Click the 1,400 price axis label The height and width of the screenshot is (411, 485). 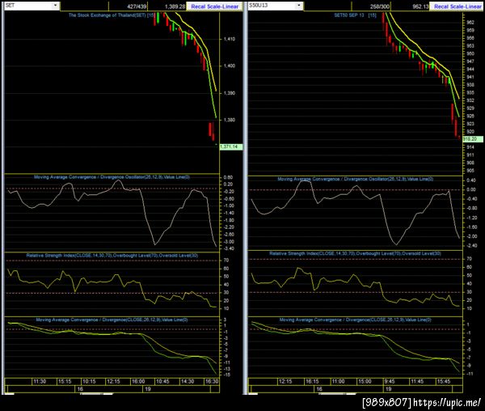tap(230, 66)
